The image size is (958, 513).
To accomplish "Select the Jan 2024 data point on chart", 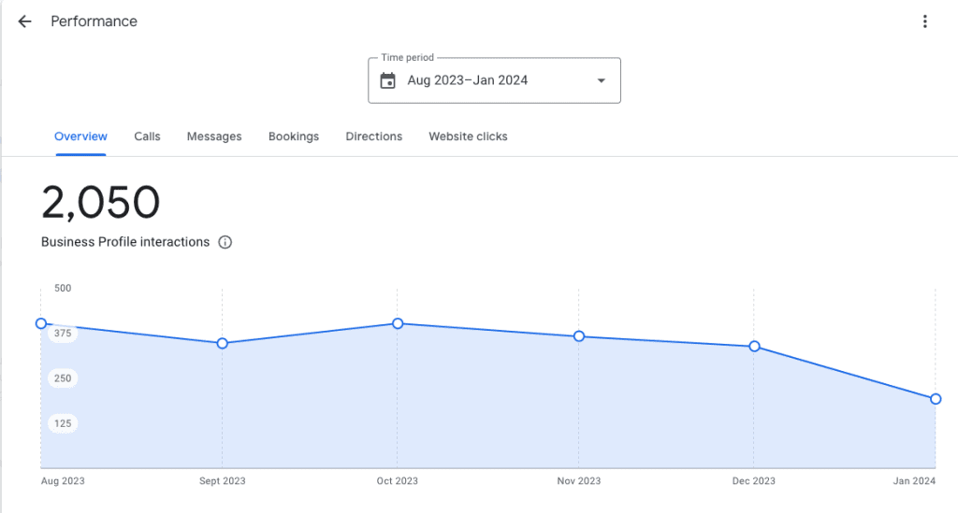I will coord(936,399).
